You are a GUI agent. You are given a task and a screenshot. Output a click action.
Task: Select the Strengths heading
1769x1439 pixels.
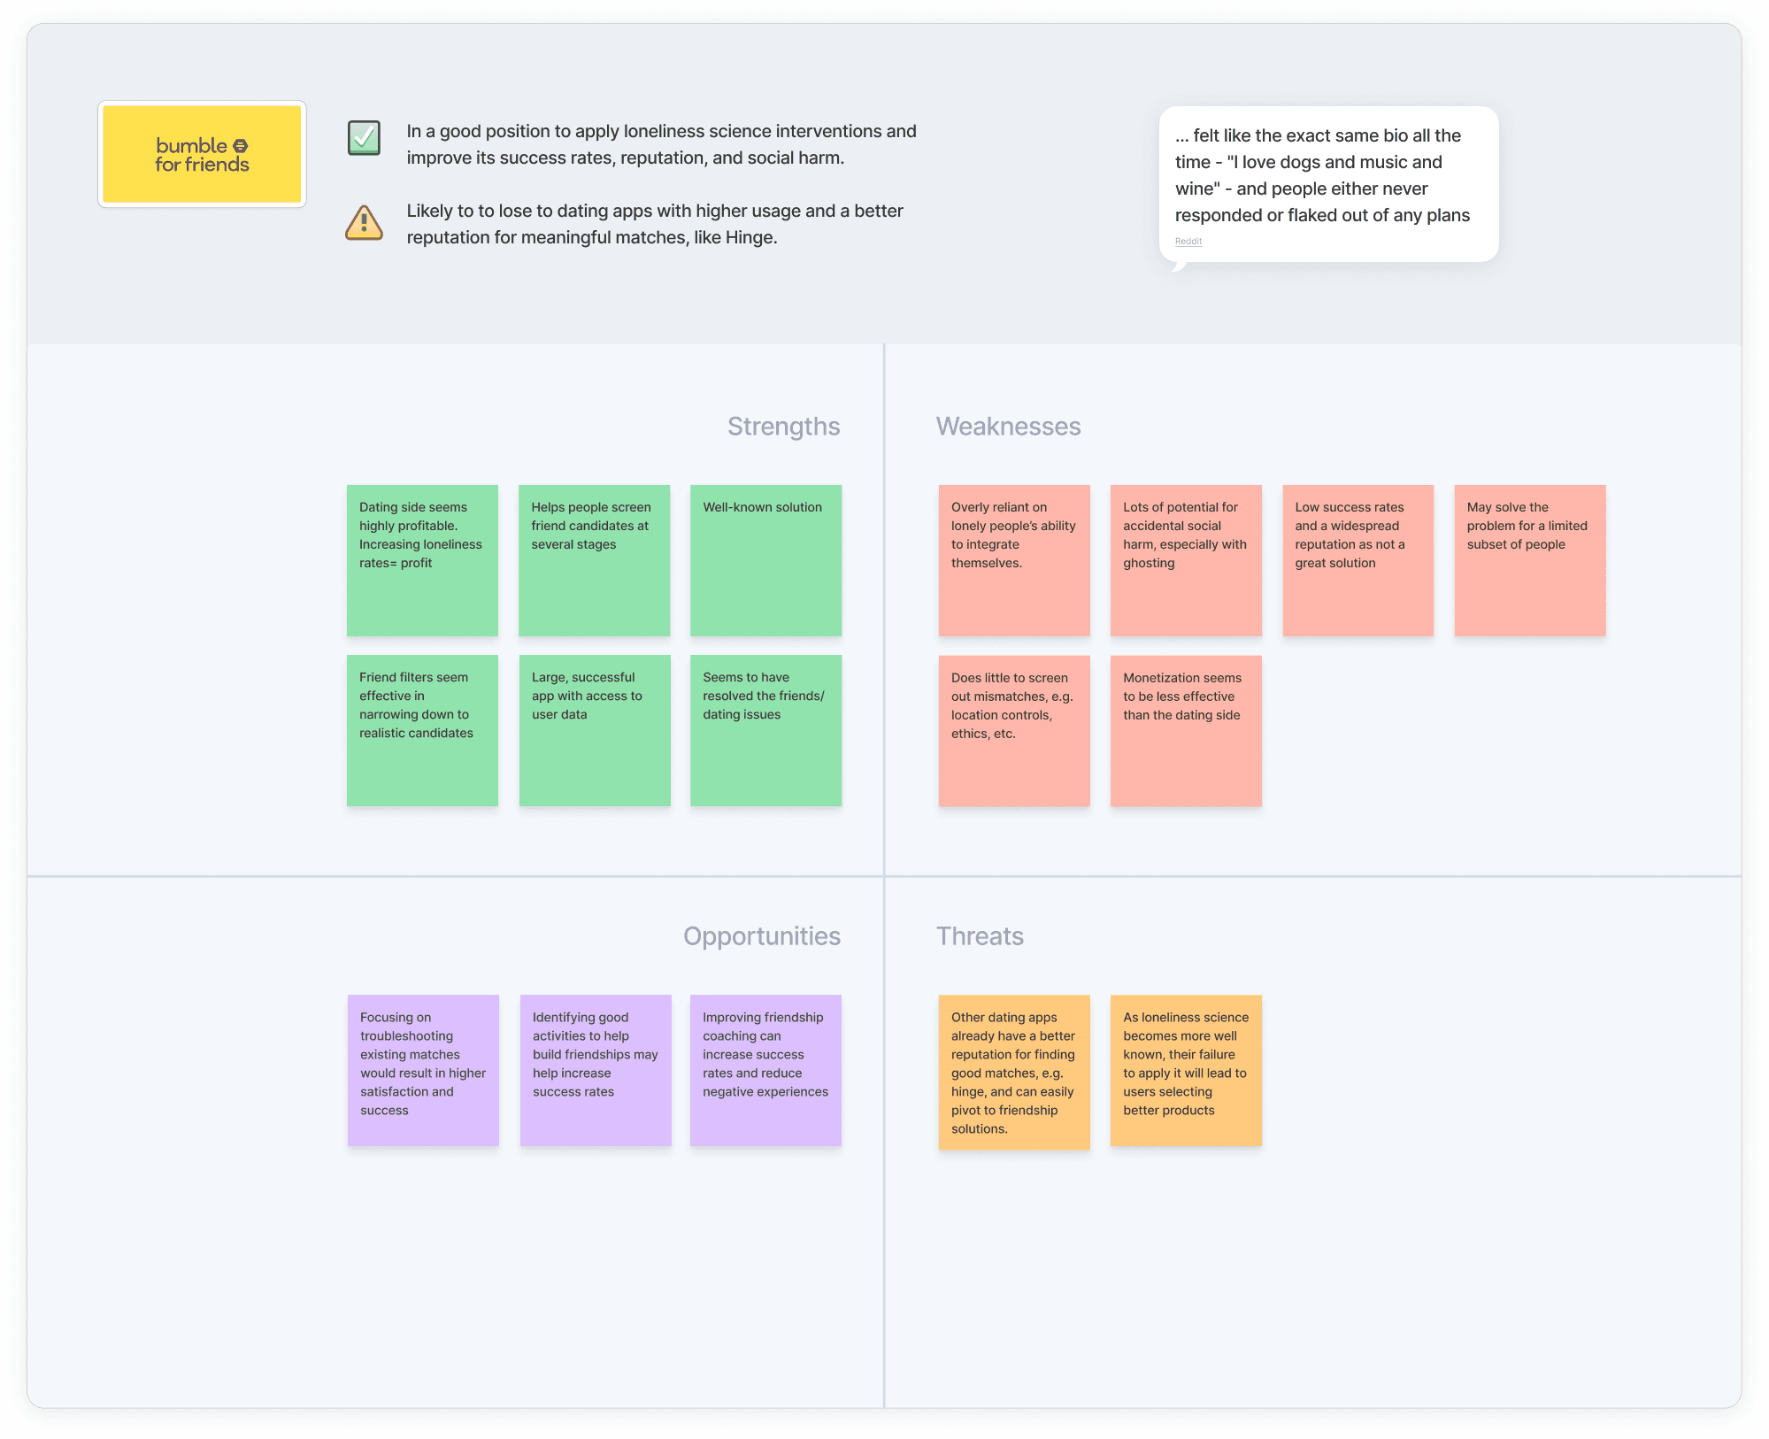[783, 427]
